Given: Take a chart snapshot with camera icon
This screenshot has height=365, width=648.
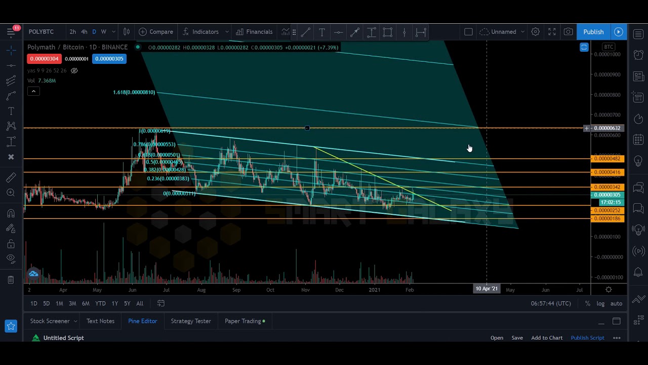Looking at the screenshot, I should 569,31.
